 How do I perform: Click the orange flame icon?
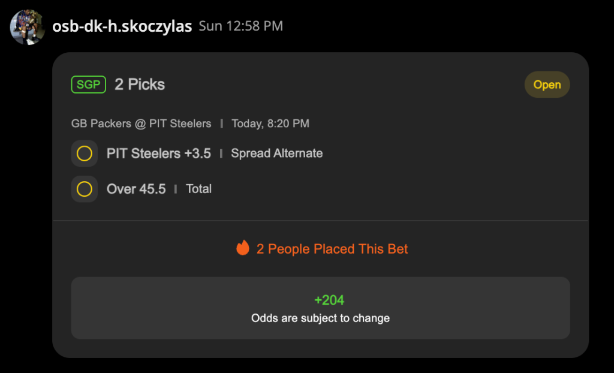[243, 248]
